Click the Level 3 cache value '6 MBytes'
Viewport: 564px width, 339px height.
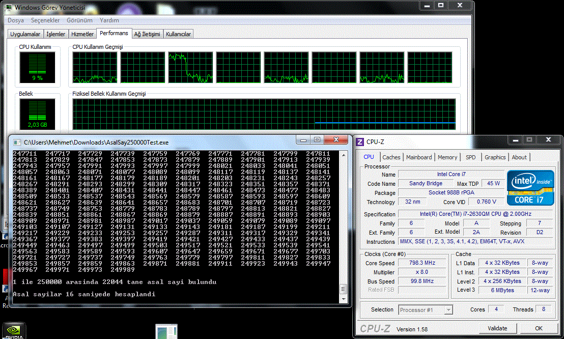(x=502, y=290)
